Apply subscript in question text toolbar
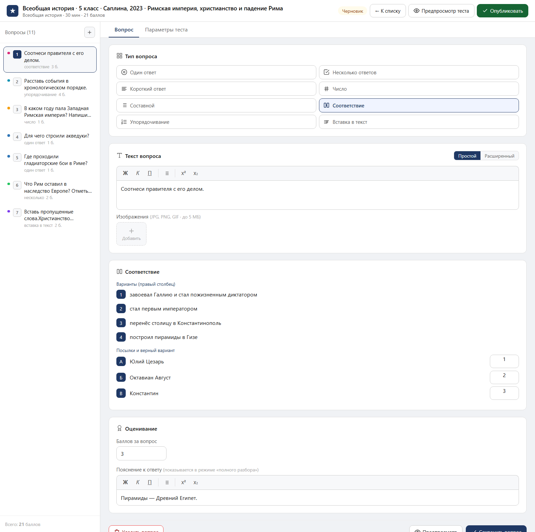Image resolution: width=535 pixels, height=532 pixels. [x=196, y=173]
